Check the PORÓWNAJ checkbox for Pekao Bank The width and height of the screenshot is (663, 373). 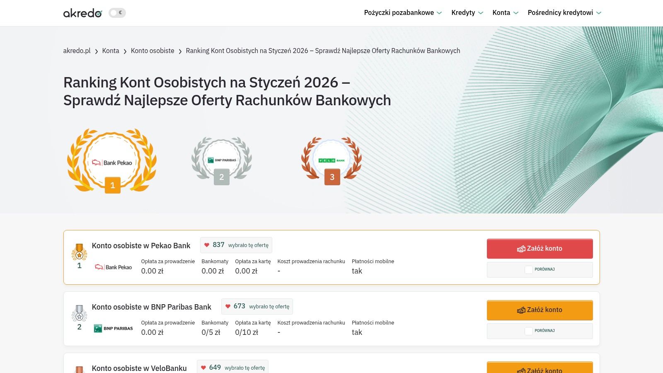pos(529,270)
